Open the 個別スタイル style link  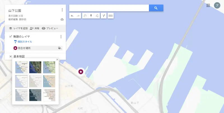(23, 42)
